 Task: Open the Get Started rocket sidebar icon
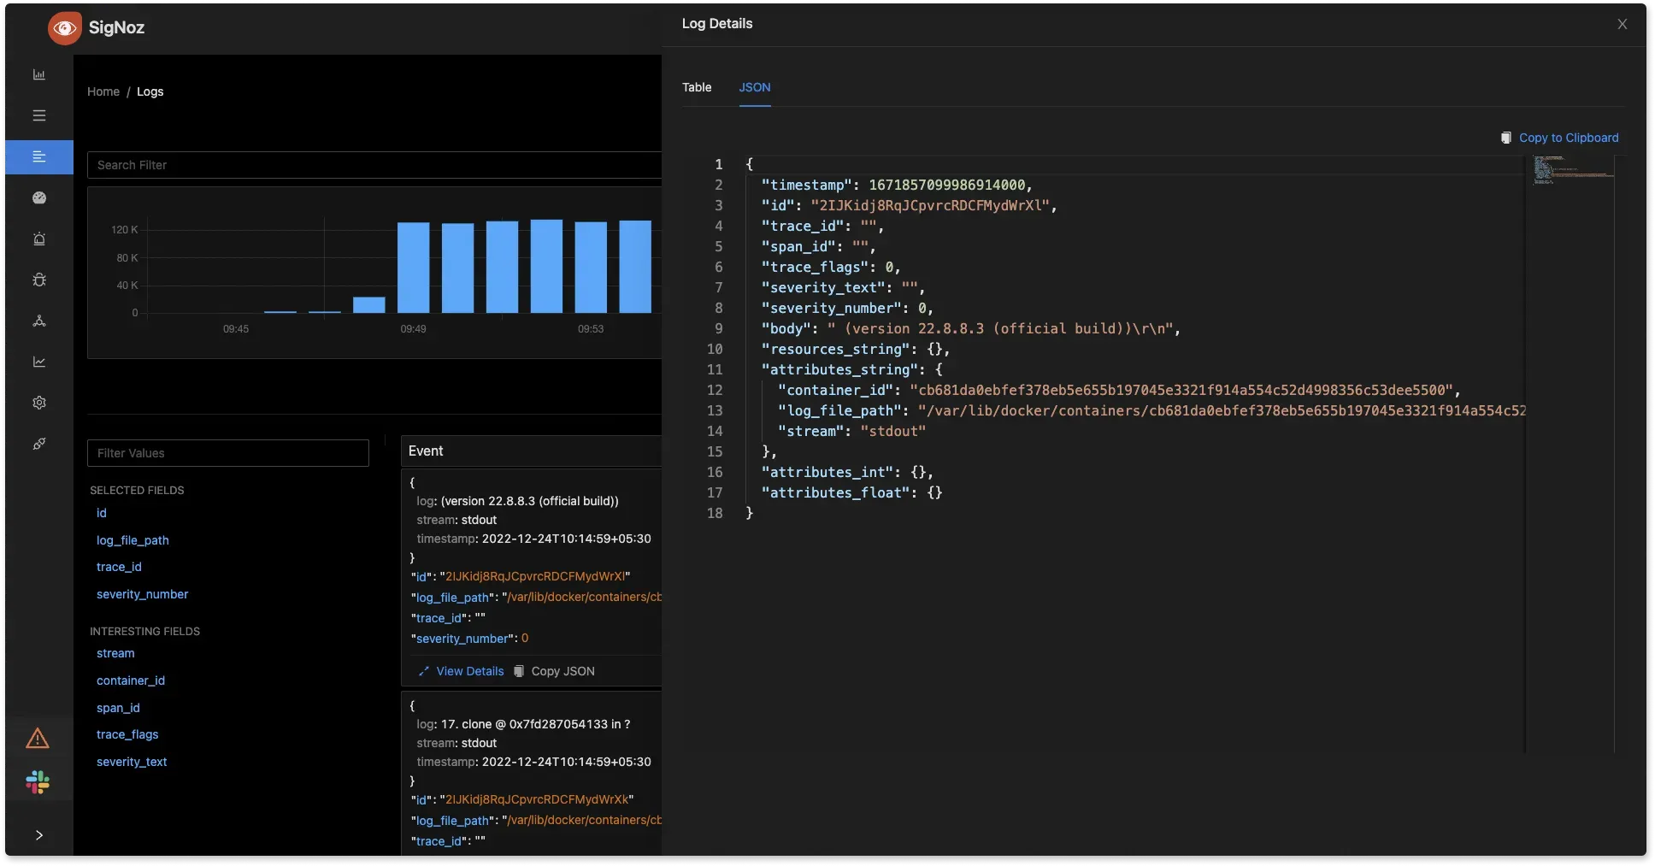pyautogui.click(x=39, y=444)
